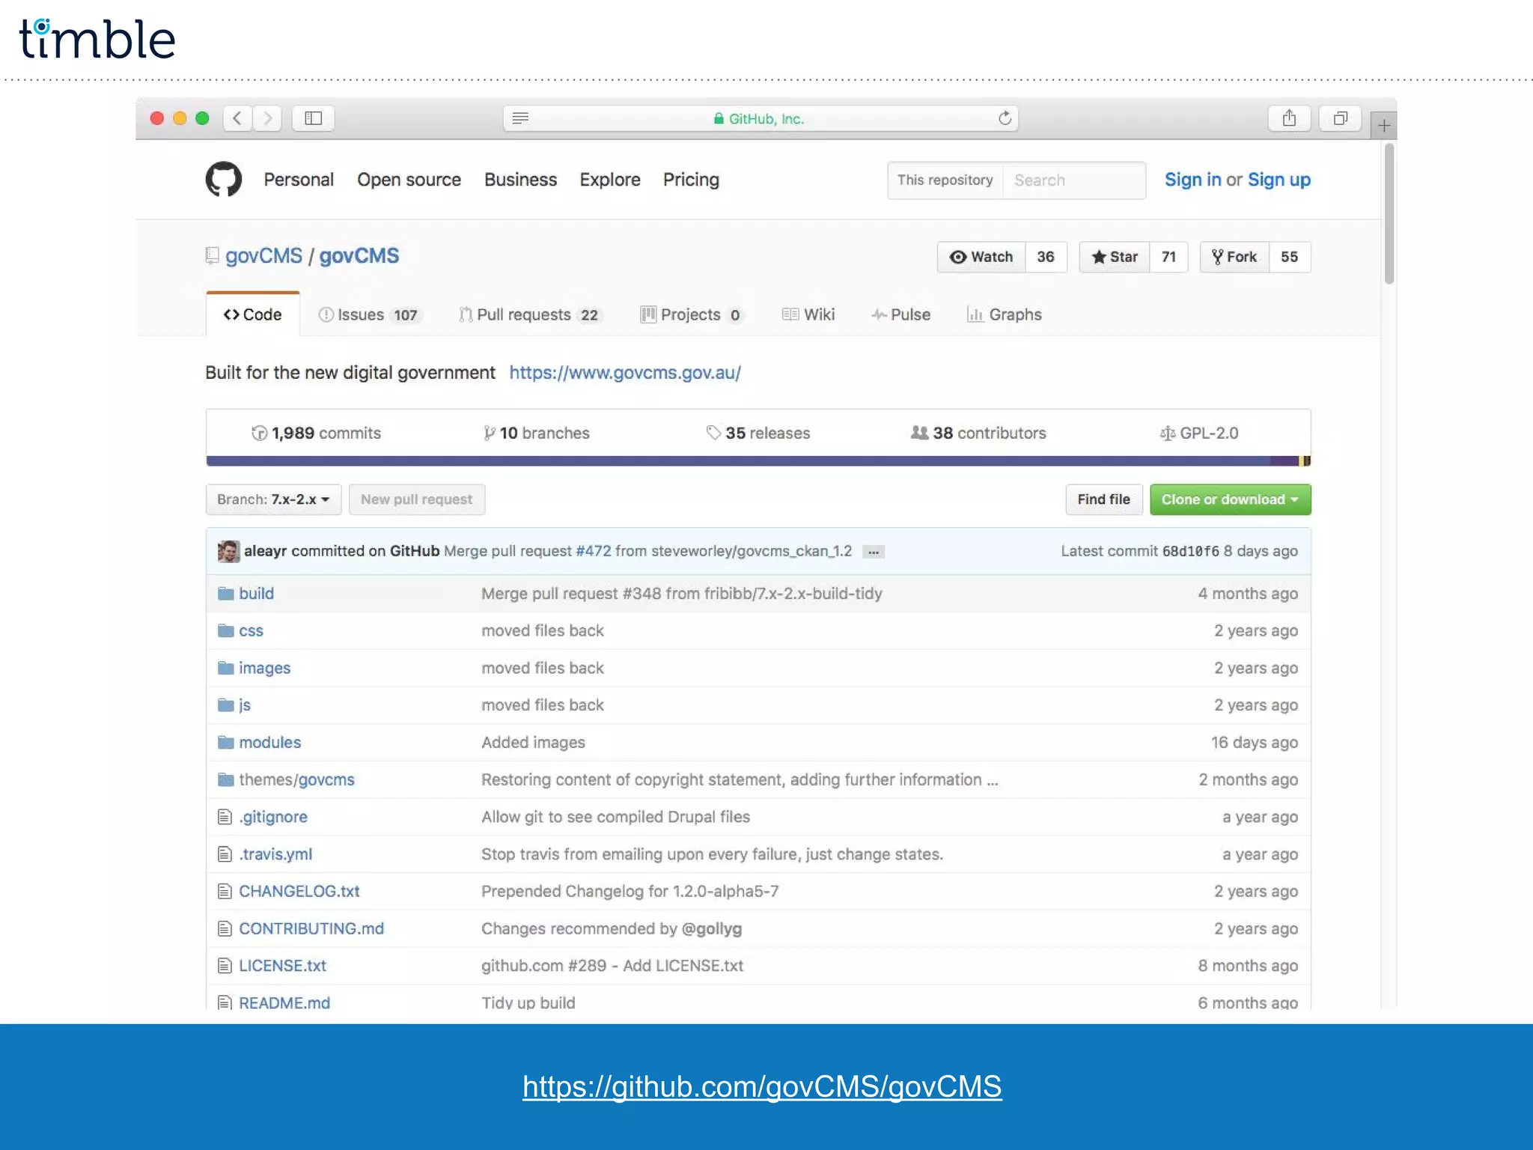Screen dimensions: 1533x1150
Task: Watch the govCMS repository
Action: tap(981, 257)
